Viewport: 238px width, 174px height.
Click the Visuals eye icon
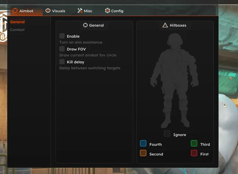48,11
